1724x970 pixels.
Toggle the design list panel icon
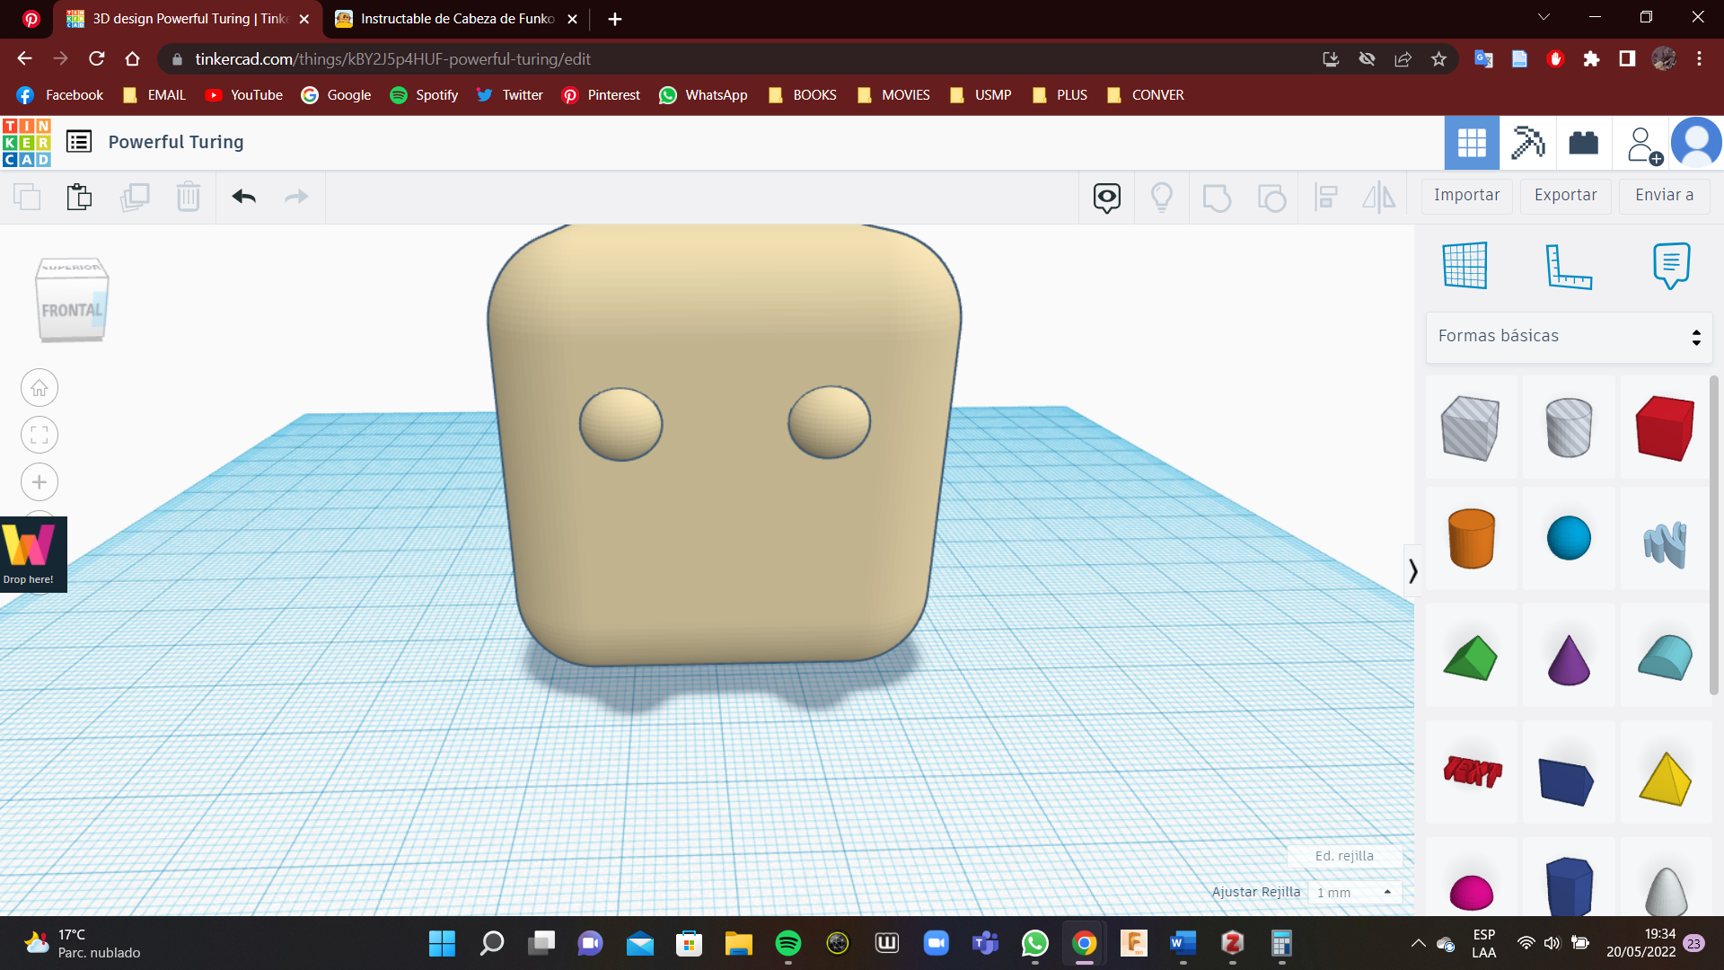point(79,142)
